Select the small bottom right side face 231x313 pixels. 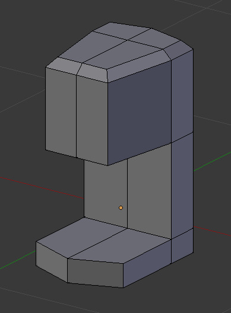click(182, 246)
